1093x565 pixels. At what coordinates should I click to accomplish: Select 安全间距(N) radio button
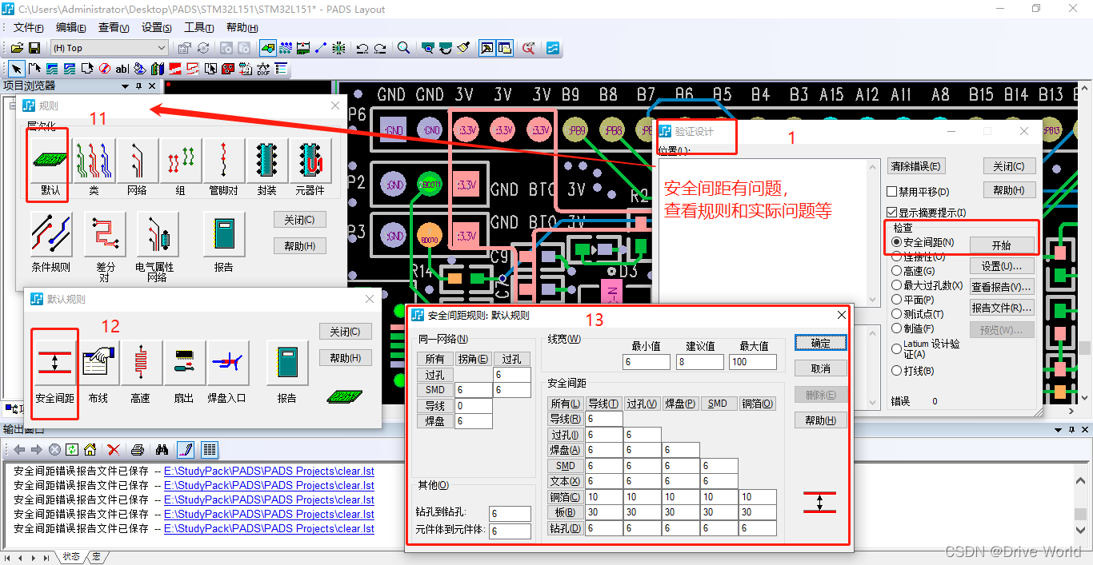coord(897,242)
